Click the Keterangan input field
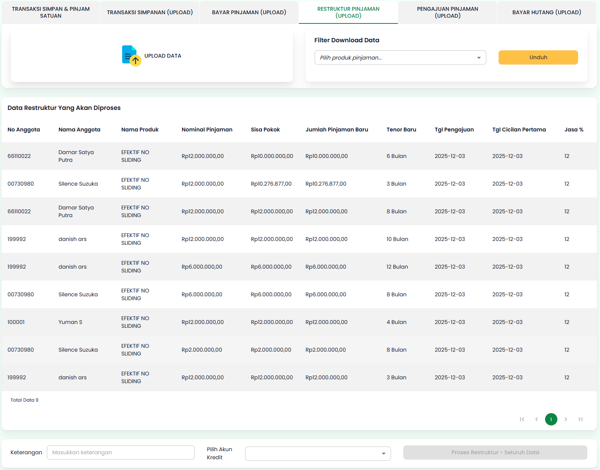The image size is (600, 470). [x=121, y=452]
